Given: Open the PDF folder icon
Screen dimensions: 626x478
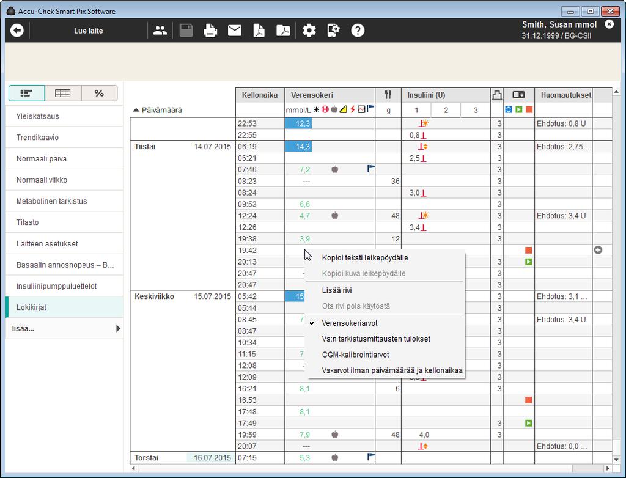Looking at the screenshot, I should pyautogui.click(x=283, y=31).
